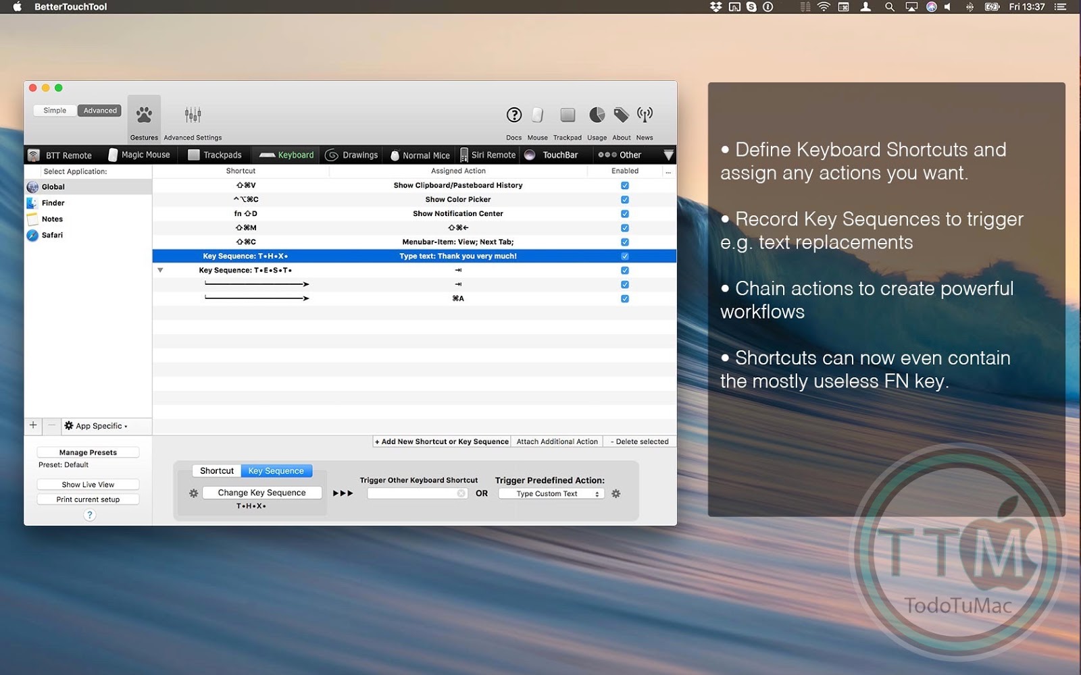Image resolution: width=1081 pixels, height=675 pixels.
Task: Switch to Drawings tab
Action: coord(351,155)
